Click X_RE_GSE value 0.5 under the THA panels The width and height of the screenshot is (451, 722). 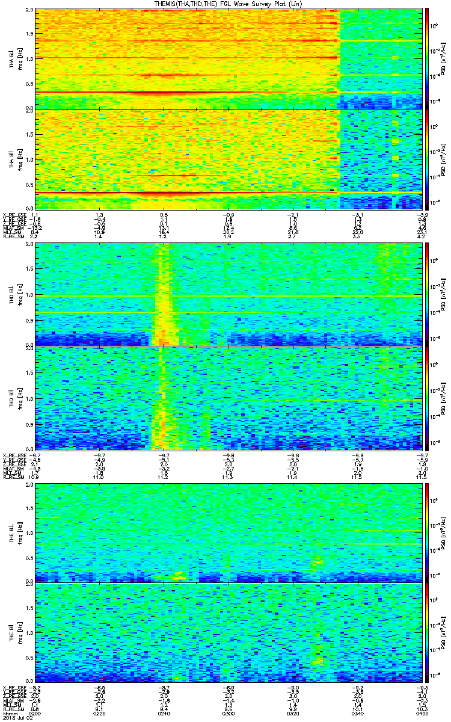coord(164,215)
